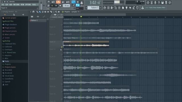Open the FILE menu
This screenshot has width=182, height=102.
(3, 5)
